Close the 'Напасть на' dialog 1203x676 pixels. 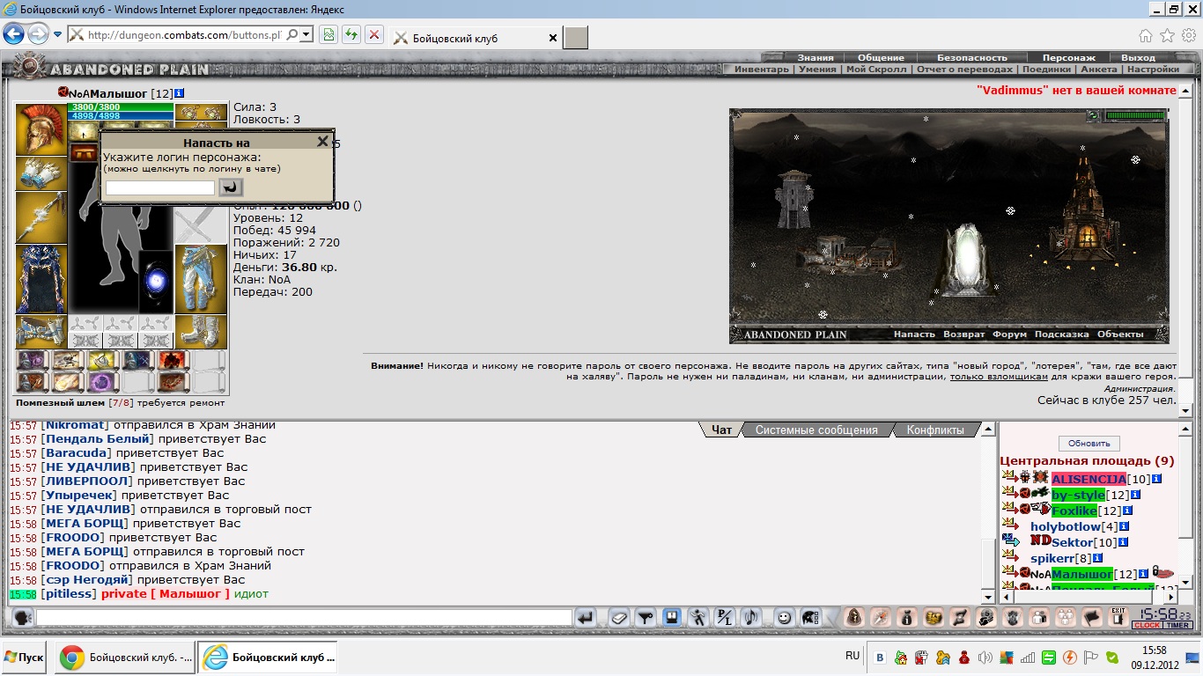click(322, 142)
